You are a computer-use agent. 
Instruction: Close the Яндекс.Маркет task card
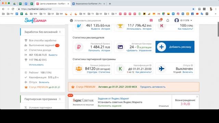[197, 96]
